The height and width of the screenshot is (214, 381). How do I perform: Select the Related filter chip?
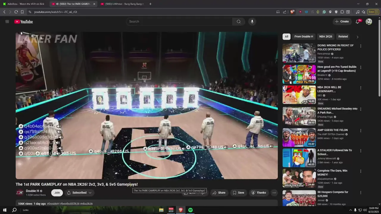(x=343, y=37)
